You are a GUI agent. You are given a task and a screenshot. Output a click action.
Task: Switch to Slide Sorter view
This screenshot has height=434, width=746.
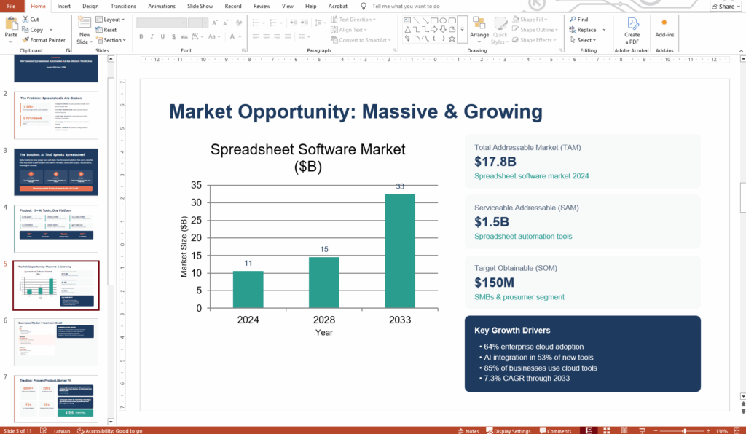tap(606, 430)
